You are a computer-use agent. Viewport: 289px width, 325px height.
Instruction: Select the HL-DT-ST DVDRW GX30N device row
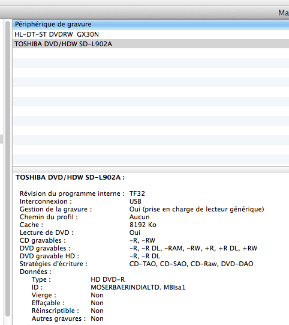click(151, 34)
